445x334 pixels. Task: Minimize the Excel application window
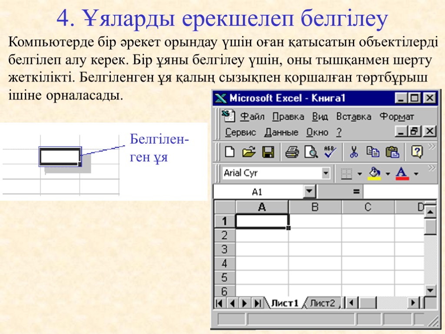401,98
